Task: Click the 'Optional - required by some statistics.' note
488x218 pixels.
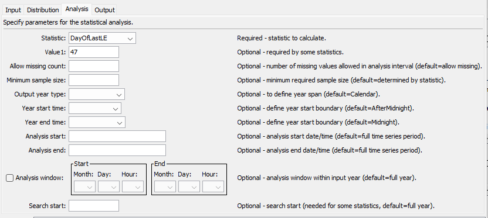Action: click(x=290, y=52)
